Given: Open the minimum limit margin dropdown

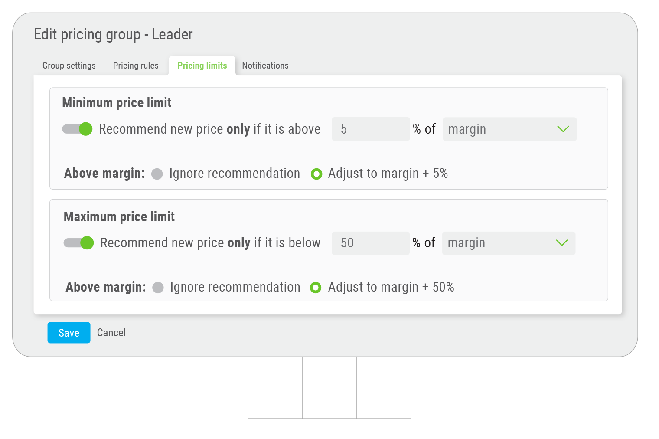Looking at the screenshot, I should 509,129.
